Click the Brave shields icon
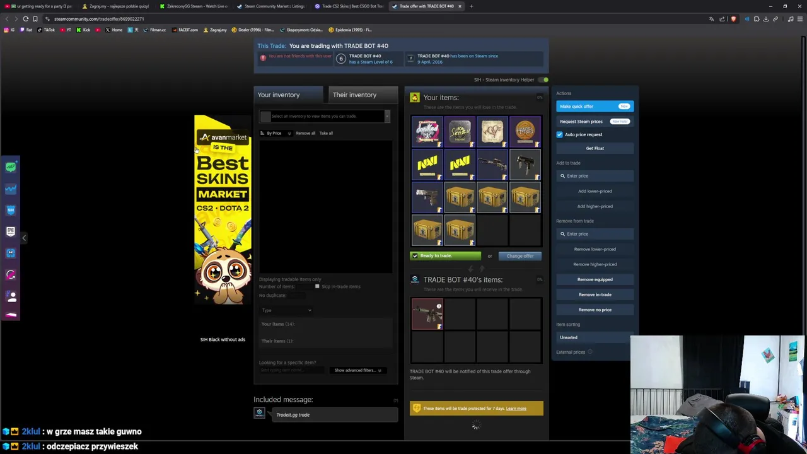The width and height of the screenshot is (807, 454). (733, 19)
